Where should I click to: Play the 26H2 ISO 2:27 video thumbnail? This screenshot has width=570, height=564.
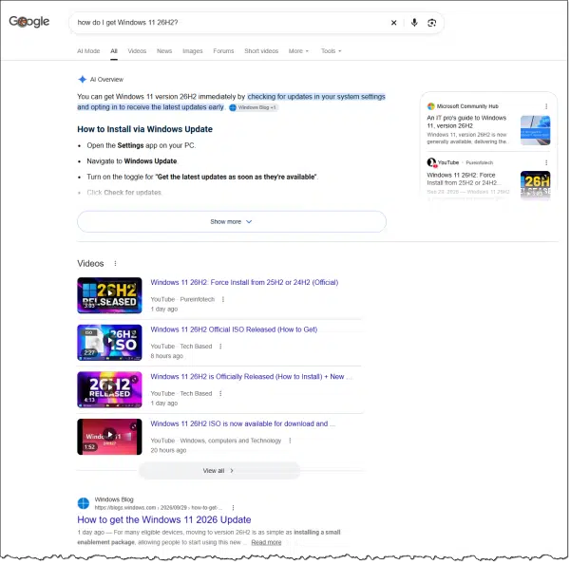(109, 343)
